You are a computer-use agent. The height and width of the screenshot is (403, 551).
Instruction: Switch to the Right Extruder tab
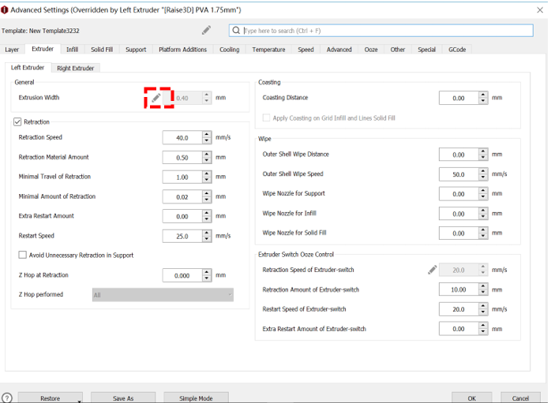(75, 68)
